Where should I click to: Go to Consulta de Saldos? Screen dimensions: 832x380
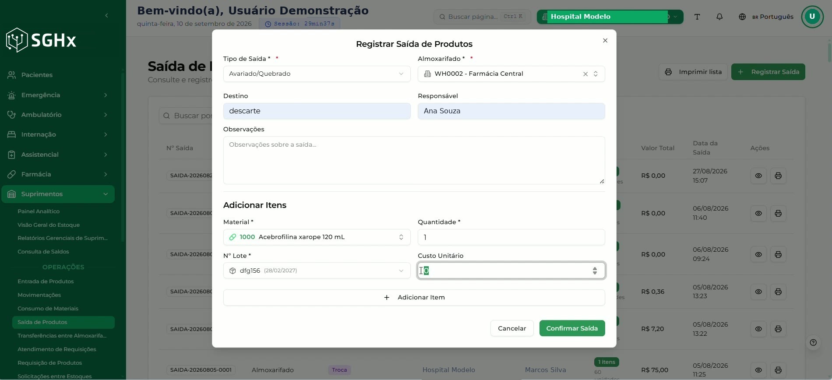(x=43, y=252)
